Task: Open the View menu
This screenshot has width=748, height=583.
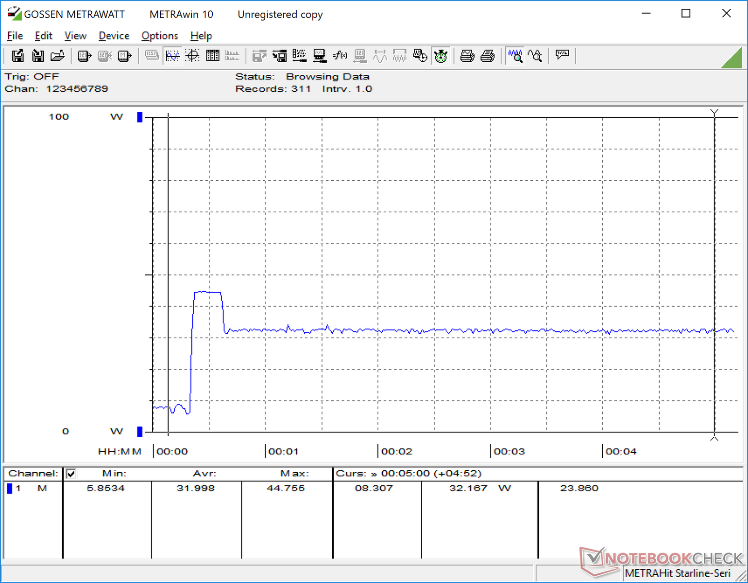Action: click(75, 36)
